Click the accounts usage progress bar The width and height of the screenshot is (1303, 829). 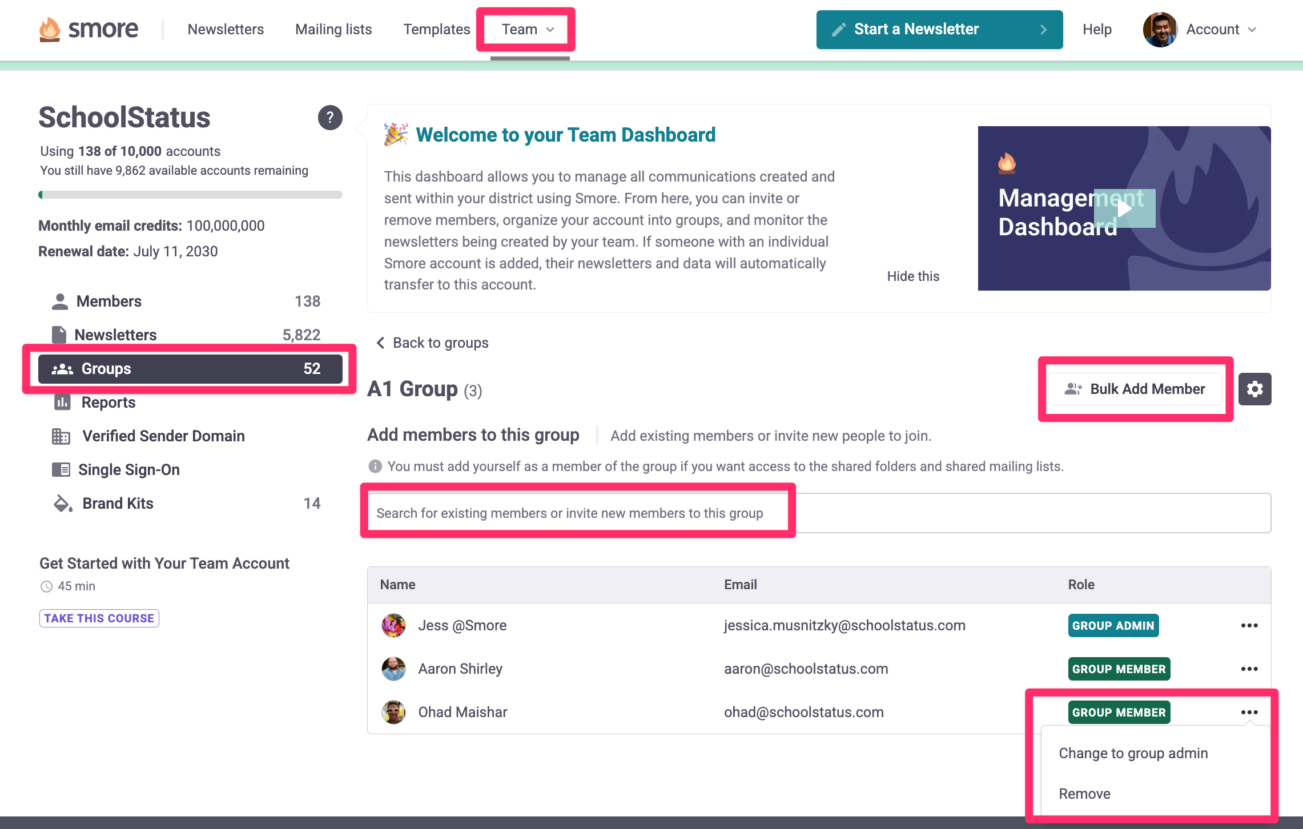pos(190,195)
